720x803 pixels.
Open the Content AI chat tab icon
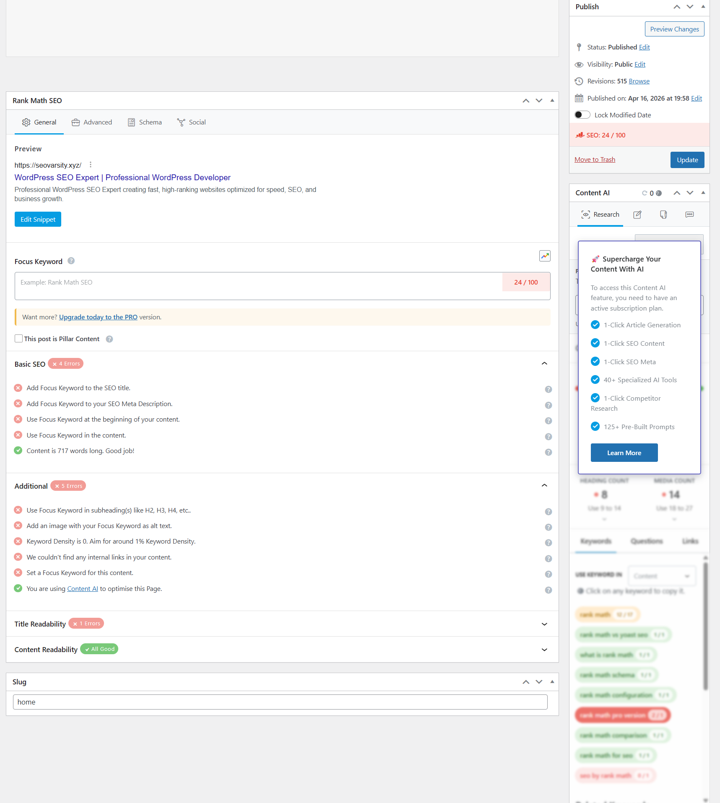click(x=689, y=215)
